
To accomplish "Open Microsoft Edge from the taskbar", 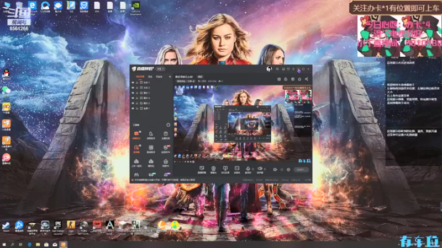I will click(29, 245).
